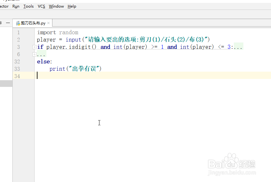Screen dimensions: 271x182
Task: Expand the folded if block on line 3
Action: (34, 47)
